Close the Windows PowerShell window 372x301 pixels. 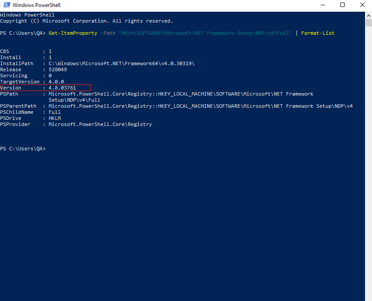(362, 5)
